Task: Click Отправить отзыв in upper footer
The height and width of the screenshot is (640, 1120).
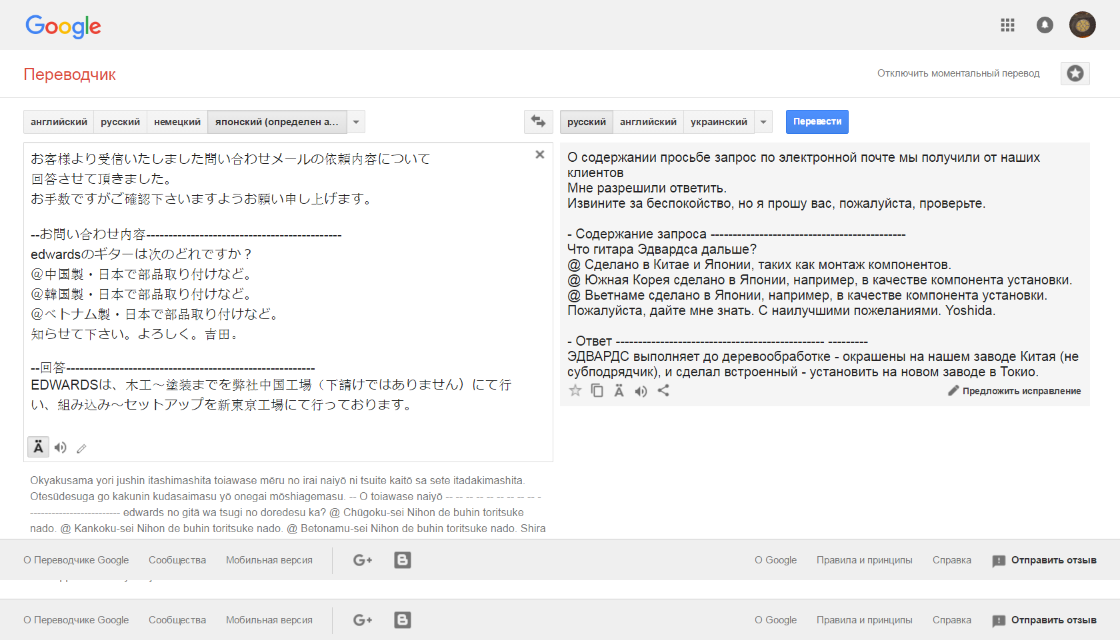Action: [x=1044, y=560]
